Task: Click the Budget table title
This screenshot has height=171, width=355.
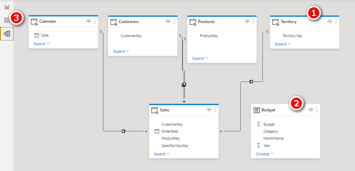Action: click(x=268, y=110)
